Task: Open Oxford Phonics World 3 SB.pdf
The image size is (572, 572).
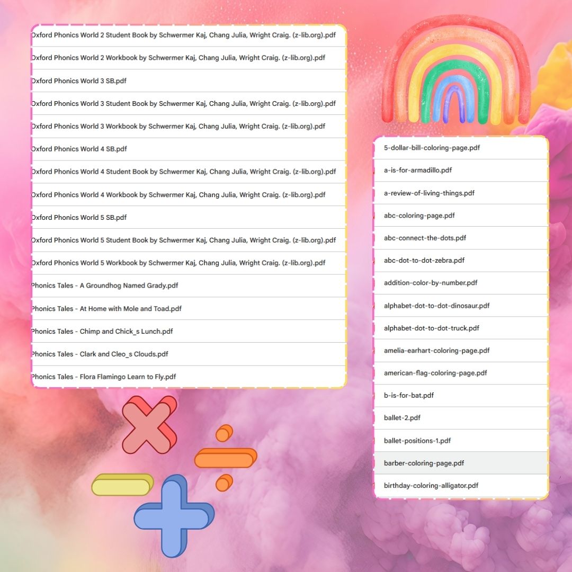Action: (79, 81)
